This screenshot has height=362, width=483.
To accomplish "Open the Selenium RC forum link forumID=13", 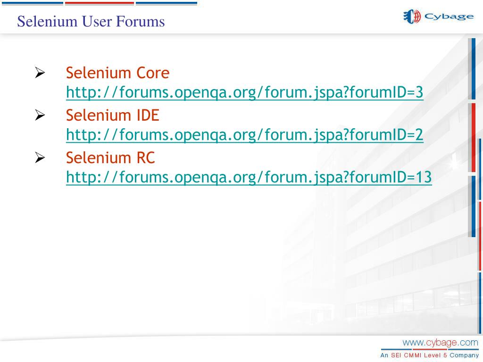I will point(249,177).
